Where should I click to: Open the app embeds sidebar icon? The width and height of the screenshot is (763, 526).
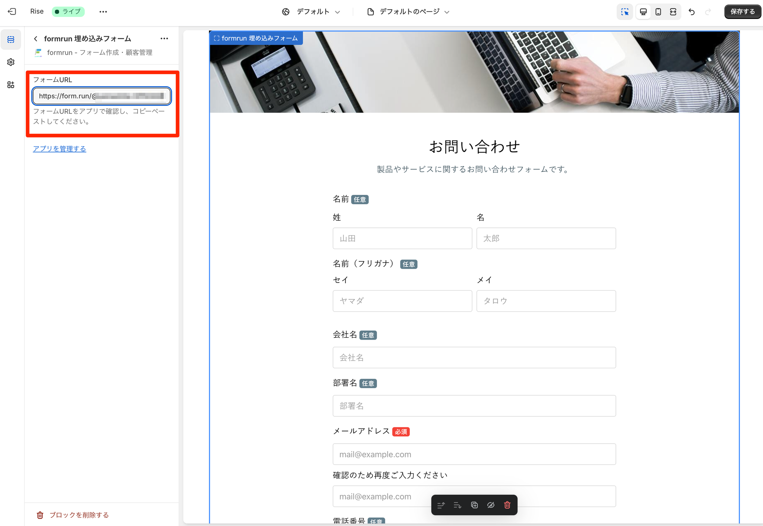point(11,85)
